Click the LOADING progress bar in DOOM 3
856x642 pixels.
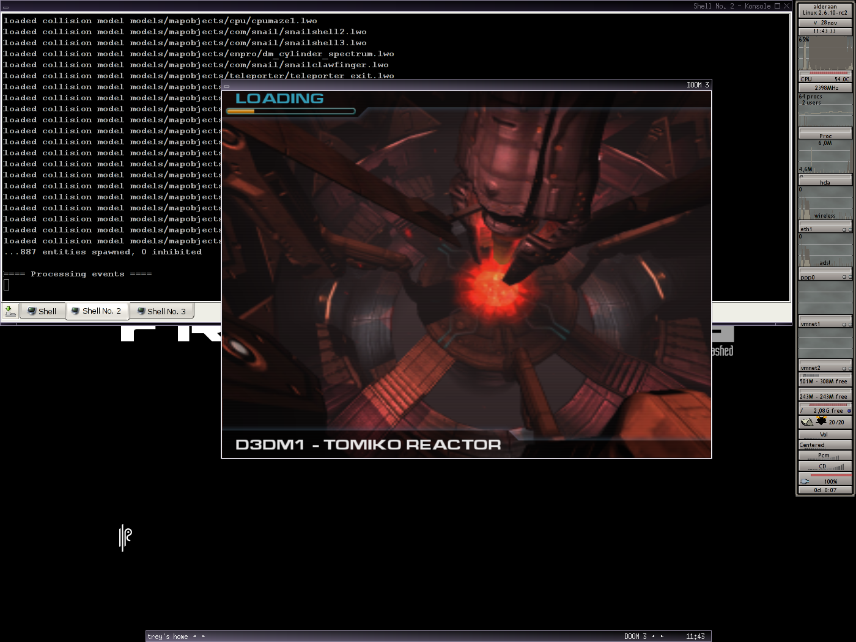[x=290, y=111]
